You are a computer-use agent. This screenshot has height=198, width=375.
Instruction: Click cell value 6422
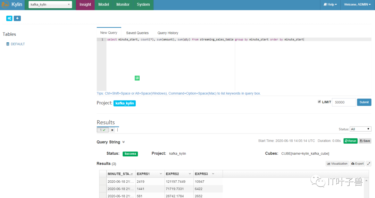pos(199,189)
